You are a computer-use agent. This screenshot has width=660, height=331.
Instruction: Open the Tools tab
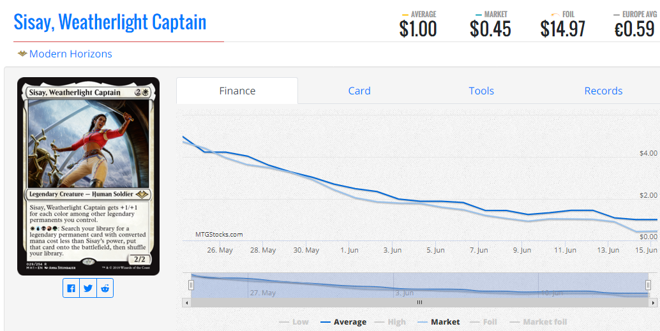[481, 91]
